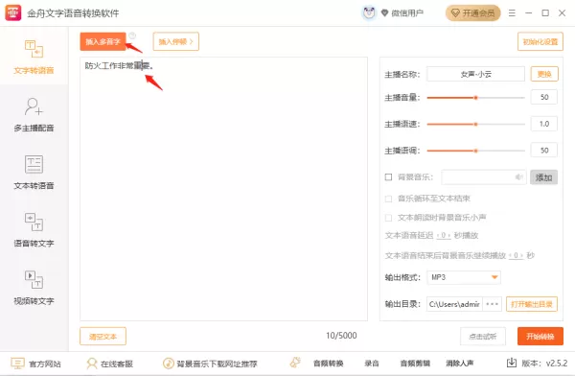The image size is (575, 376).
Task: Click the 主播名称 field 女声-小云
Action: [x=475, y=74]
